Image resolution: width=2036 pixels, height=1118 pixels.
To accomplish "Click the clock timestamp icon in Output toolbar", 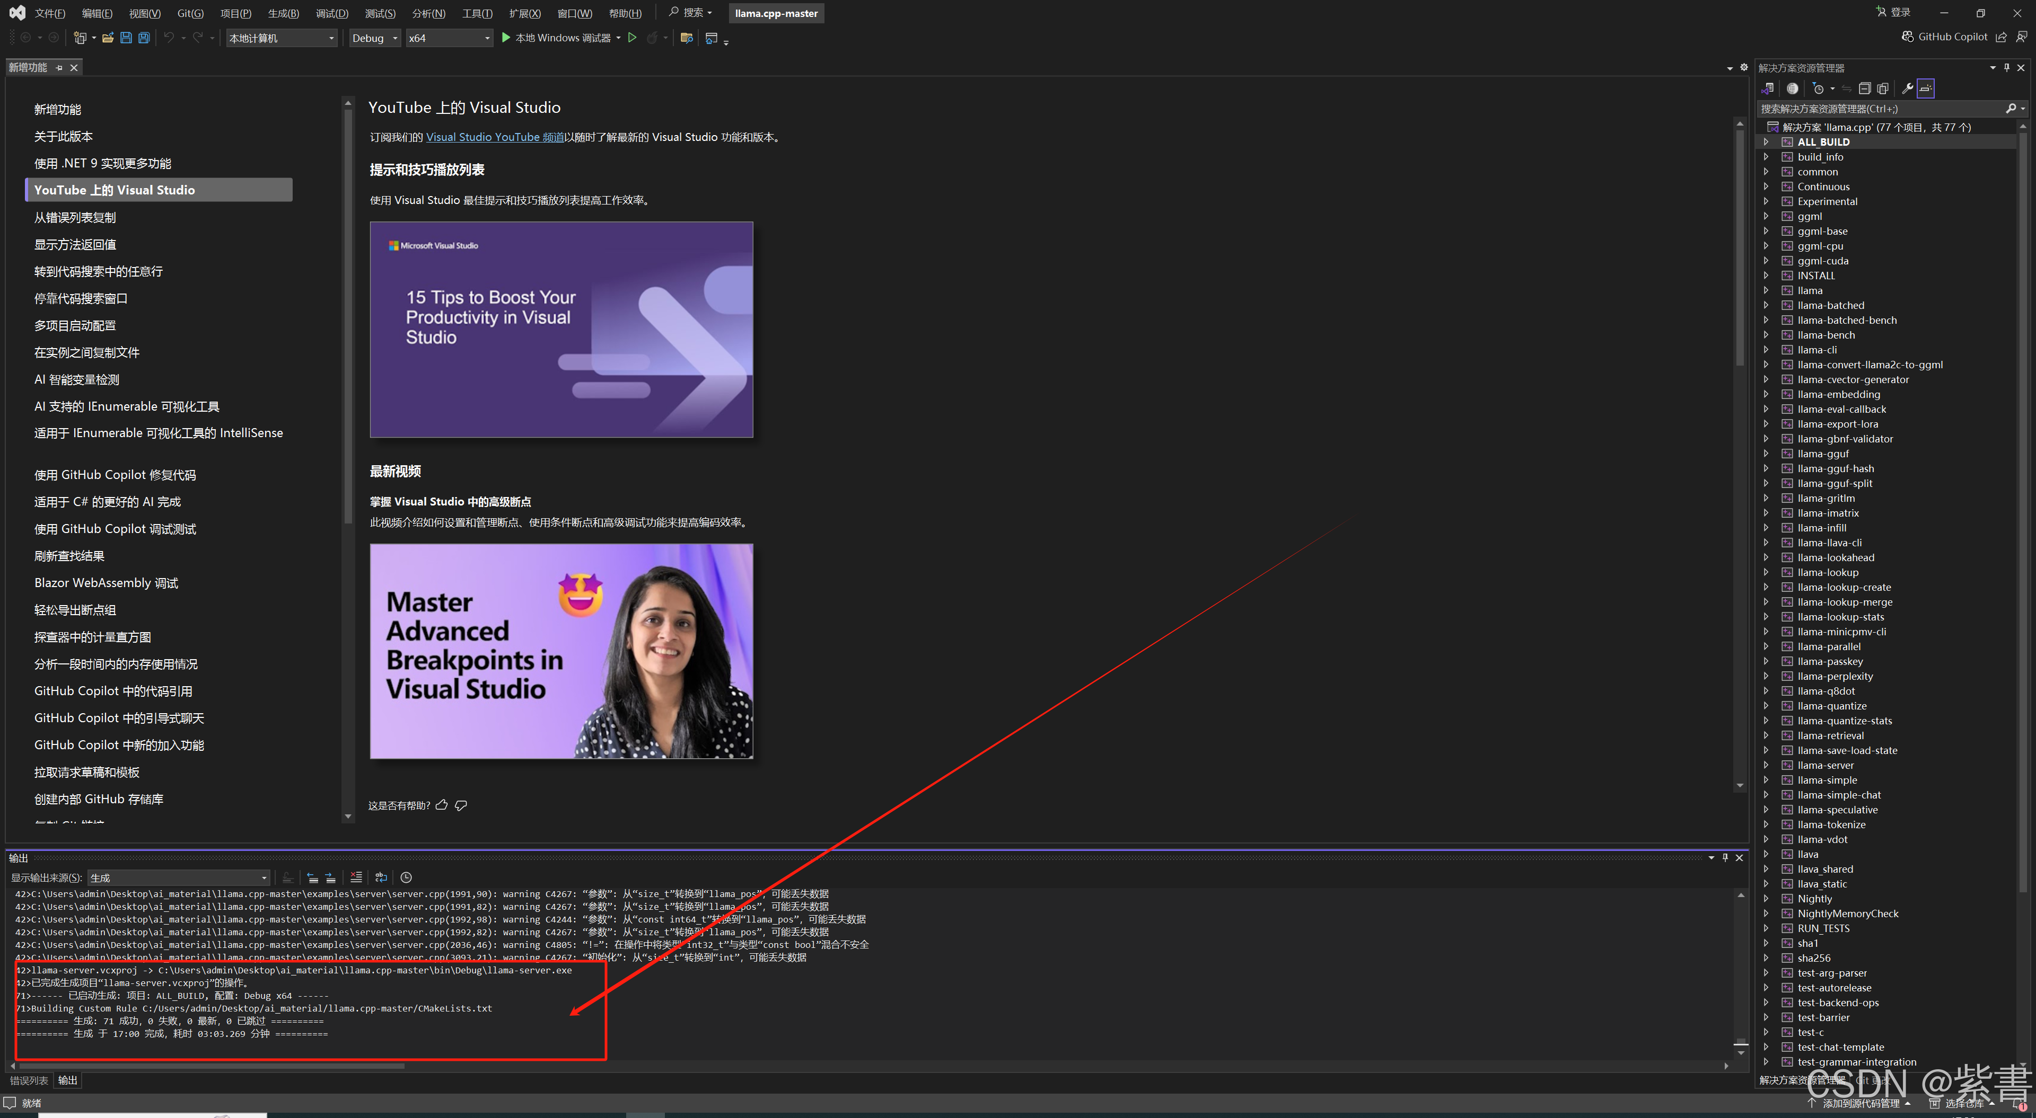I will coord(406,877).
